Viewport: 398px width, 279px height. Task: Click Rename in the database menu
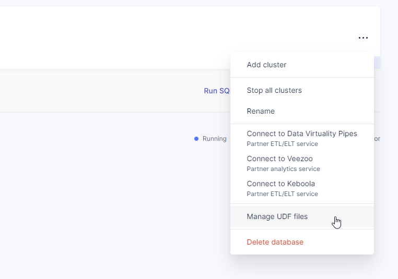261,111
